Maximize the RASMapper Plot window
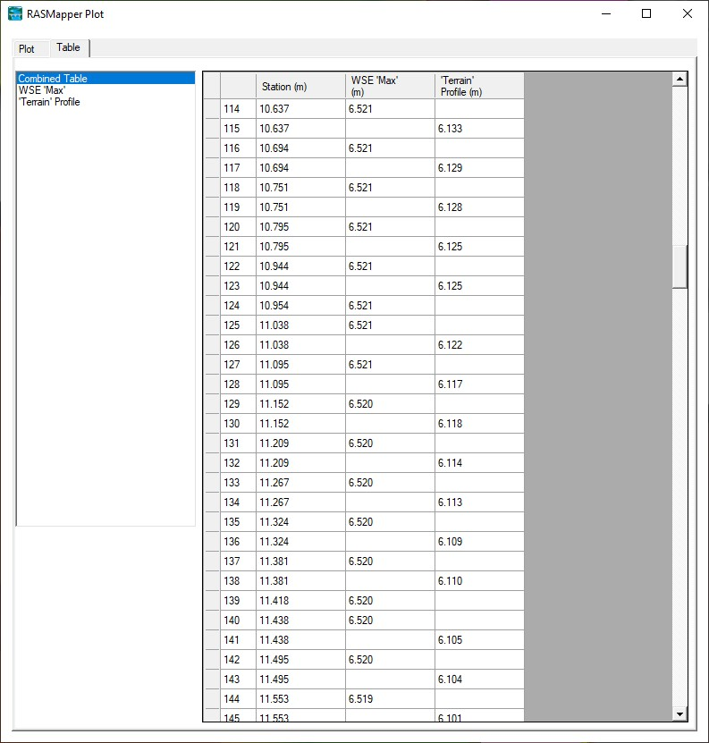Viewport: 709px width, 743px height. pyautogui.click(x=646, y=13)
